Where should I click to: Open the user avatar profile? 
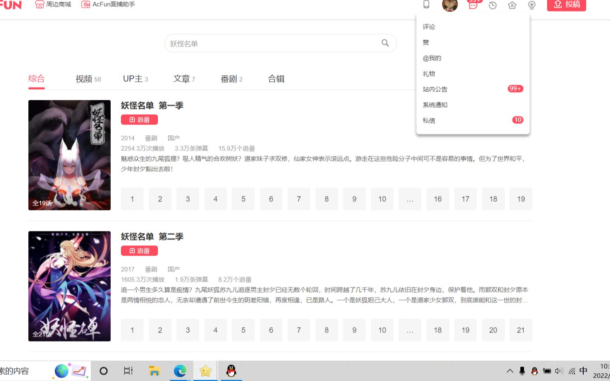point(450,5)
